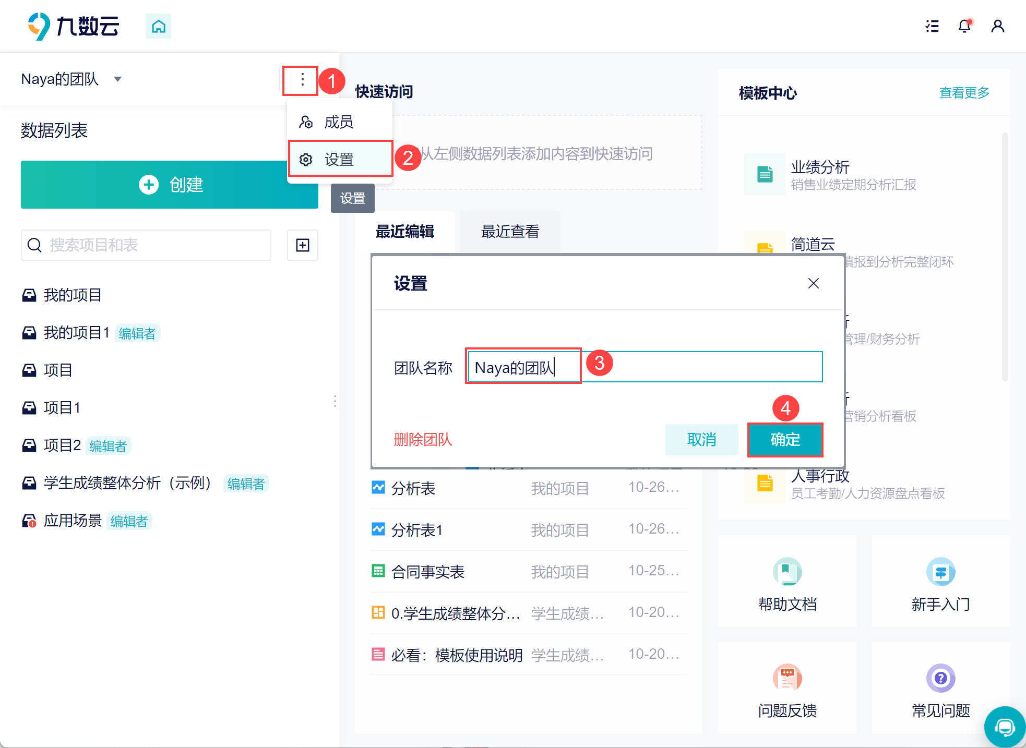Open 我的项目1 in the data list

[76, 333]
